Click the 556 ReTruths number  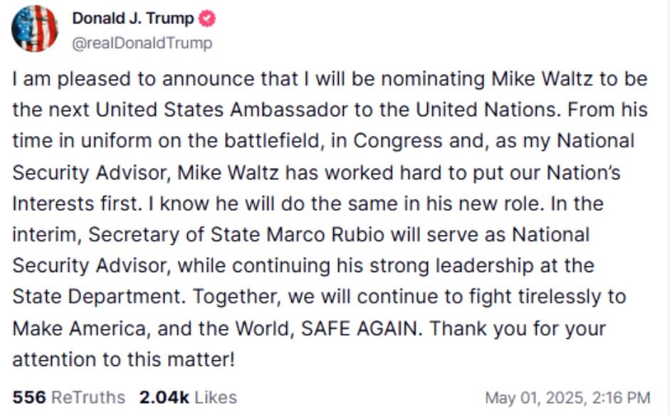pyautogui.click(x=29, y=397)
